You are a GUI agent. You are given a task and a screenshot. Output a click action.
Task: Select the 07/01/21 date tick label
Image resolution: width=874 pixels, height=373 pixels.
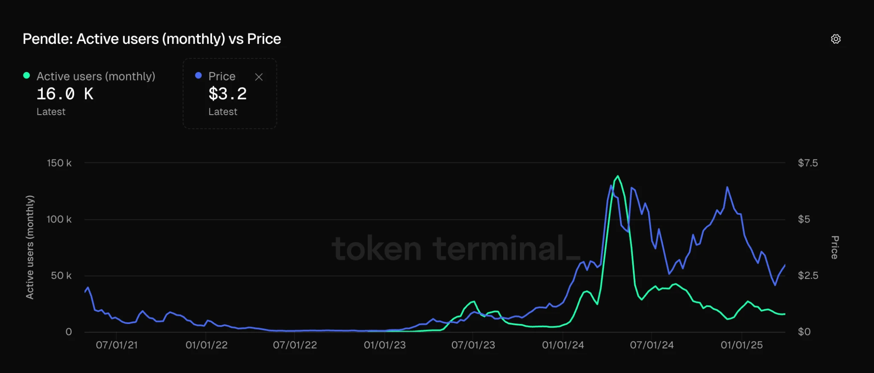pos(117,345)
